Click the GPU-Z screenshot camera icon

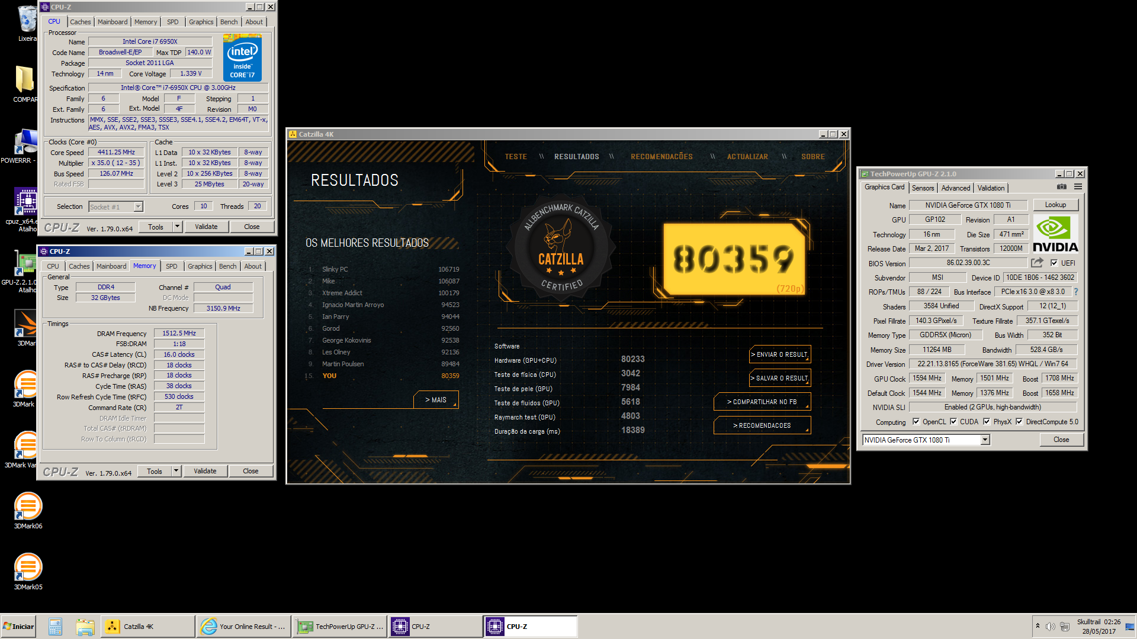(x=1062, y=187)
